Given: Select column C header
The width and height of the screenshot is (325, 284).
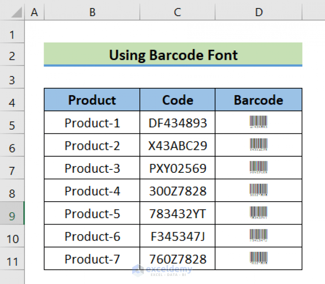Looking at the screenshot, I should coord(178,12).
